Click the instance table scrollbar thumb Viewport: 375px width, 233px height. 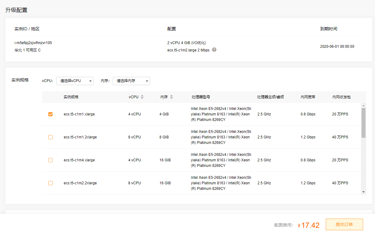point(363,122)
